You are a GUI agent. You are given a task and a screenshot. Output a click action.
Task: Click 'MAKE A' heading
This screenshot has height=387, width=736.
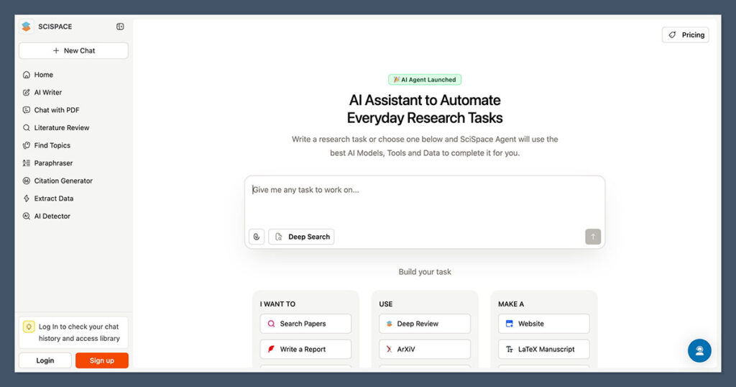(511, 304)
